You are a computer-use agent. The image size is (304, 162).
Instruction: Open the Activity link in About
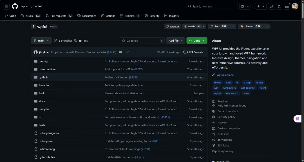(x=222, y=123)
